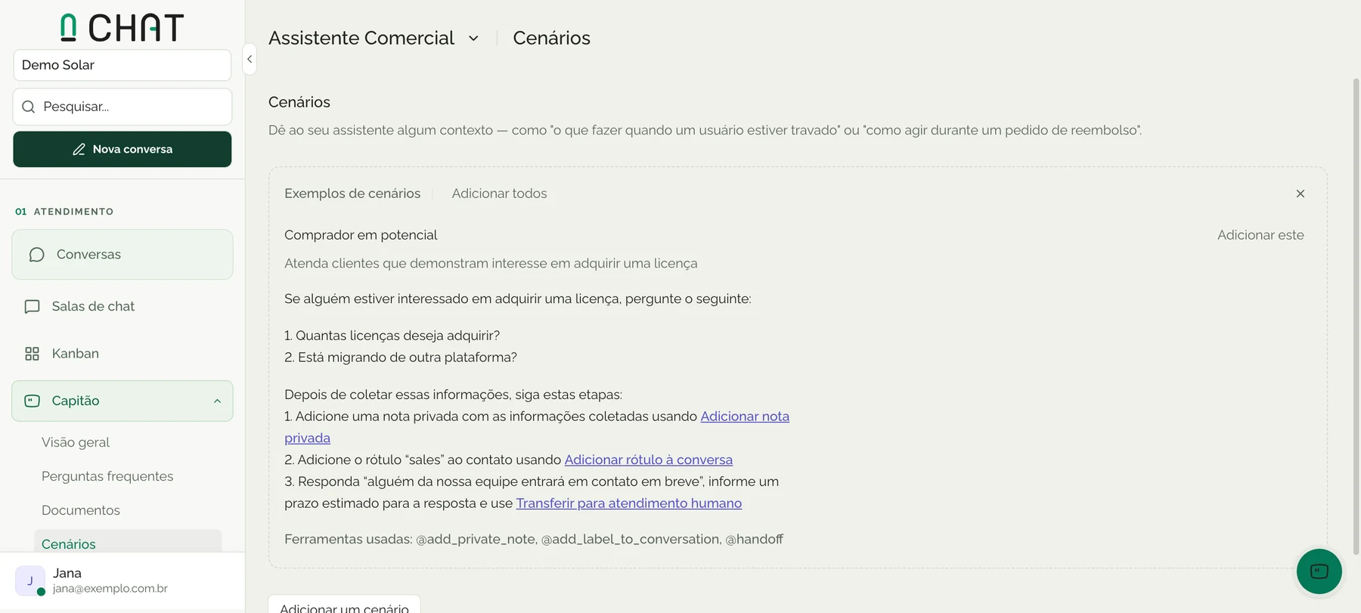Click the Comprador em potencial title
This screenshot has height=613, width=1361.
coord(361,235)
